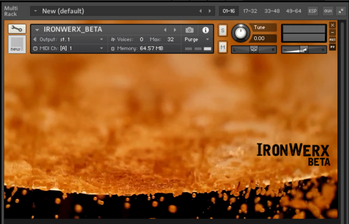The image size is (349, 224).
Task: Click the Memory 64.57 MB readout
Action: (x=151, y=48)
